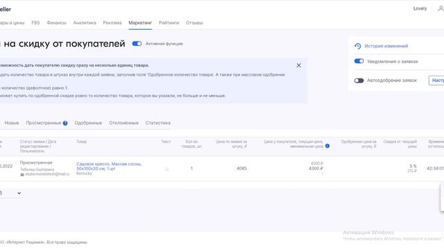Open the user profile icon
This screenshot has width=444, height=250.
[x=441, y=8]
